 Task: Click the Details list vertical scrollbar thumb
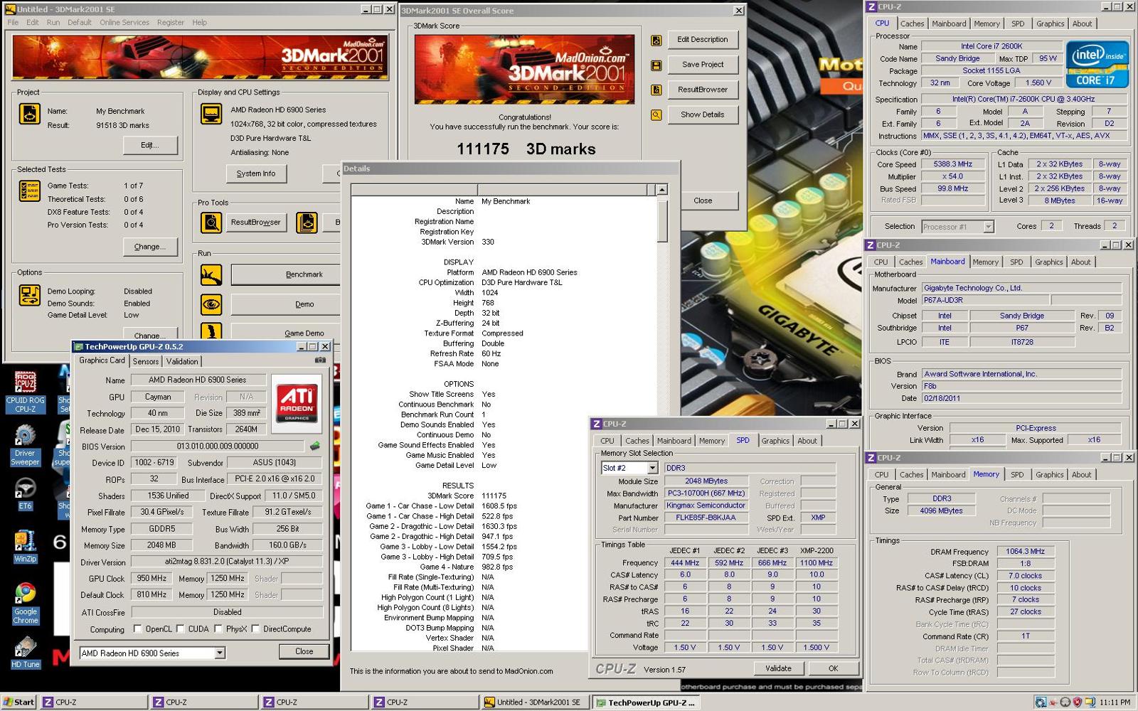tap(662, 220)
